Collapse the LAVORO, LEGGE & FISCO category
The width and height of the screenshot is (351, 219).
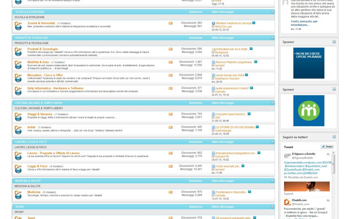[x=272, y=142]
